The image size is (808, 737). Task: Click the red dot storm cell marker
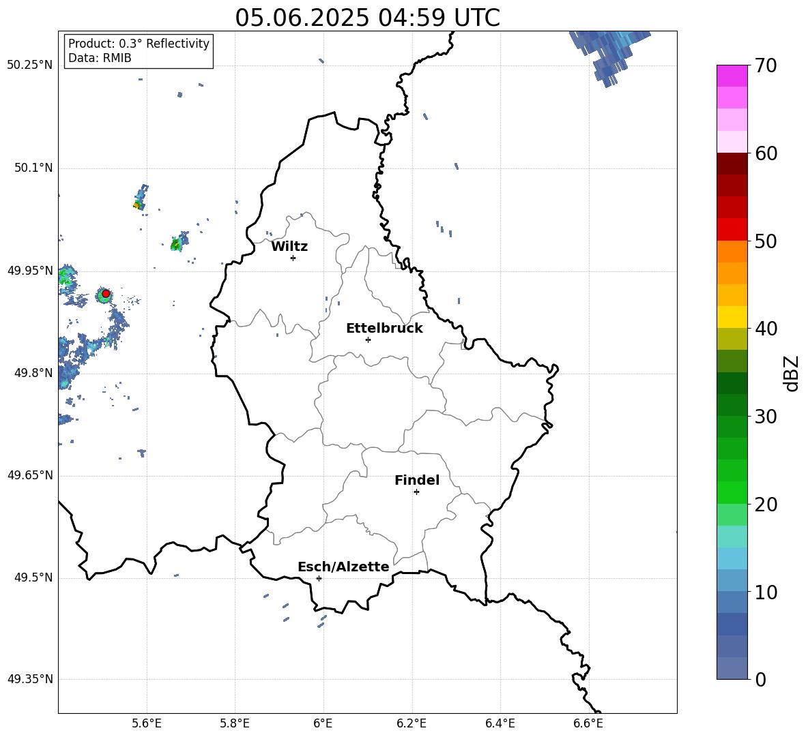coord(106,294)
